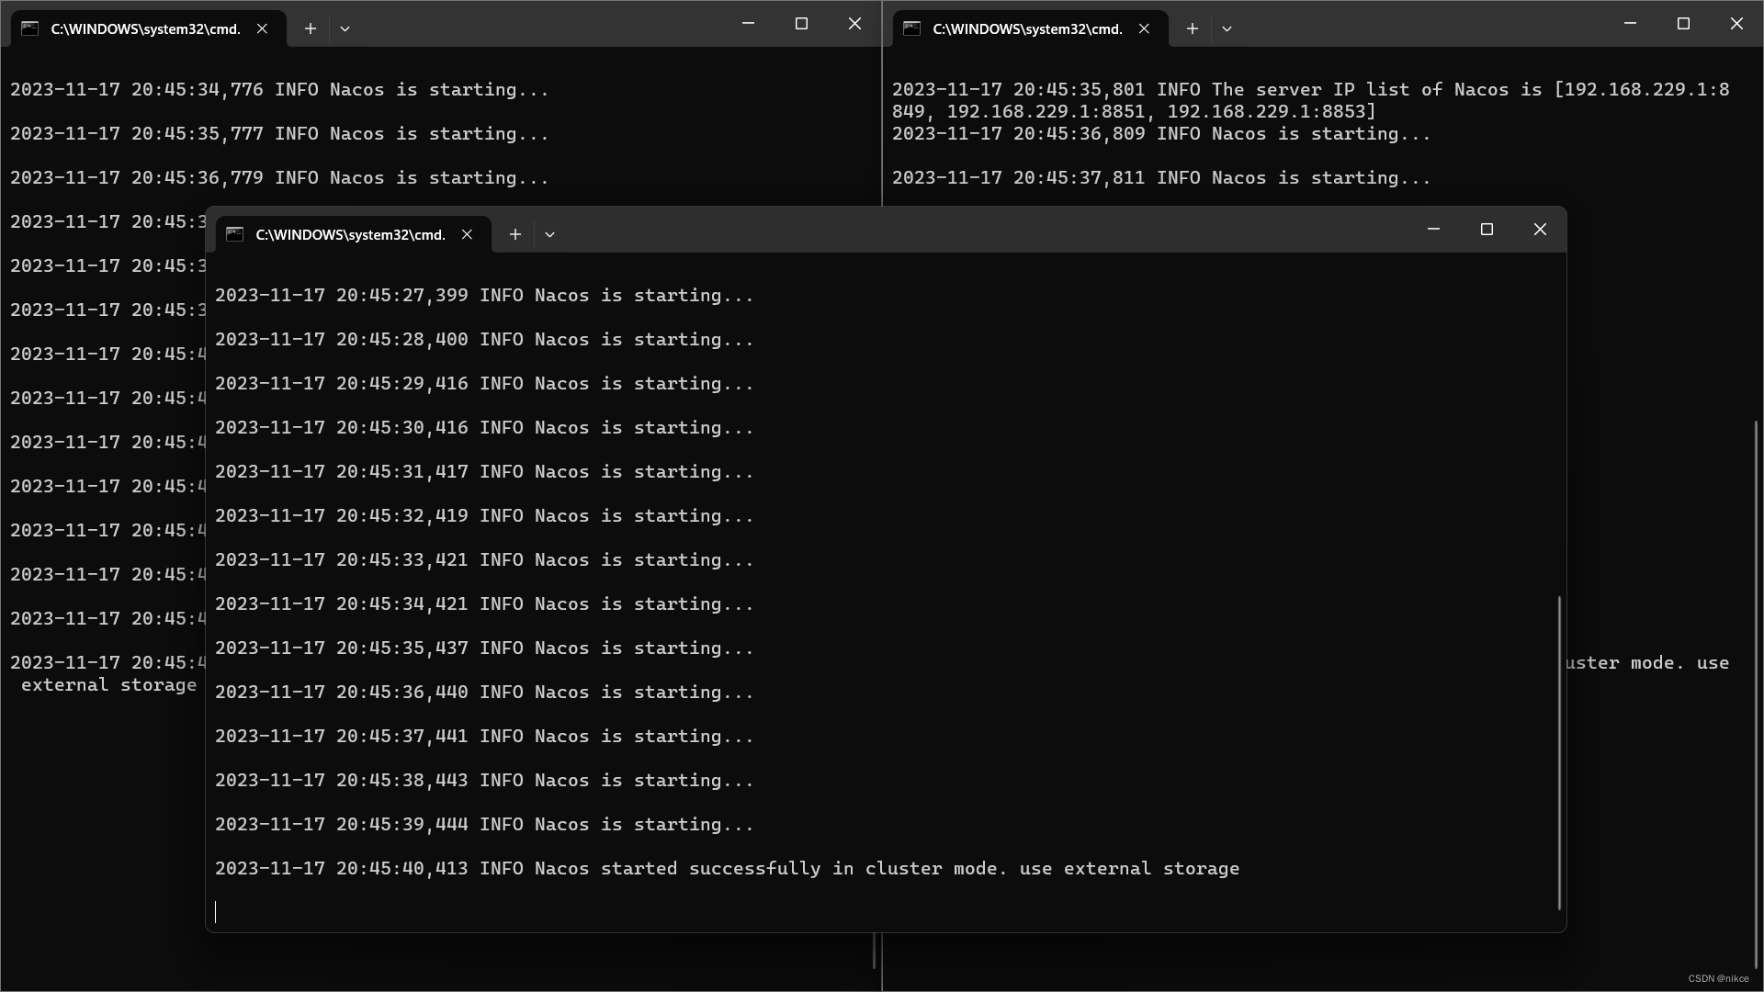Click the terminal icon left of front window tab title
1764x992 pixels.
(x=235, y=234)
